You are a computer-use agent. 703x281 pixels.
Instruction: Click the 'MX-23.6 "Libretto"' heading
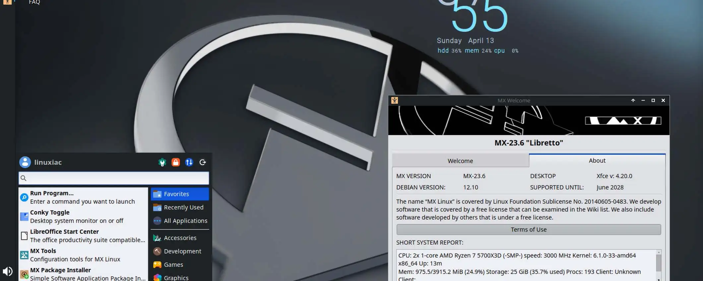coord(529,143)
